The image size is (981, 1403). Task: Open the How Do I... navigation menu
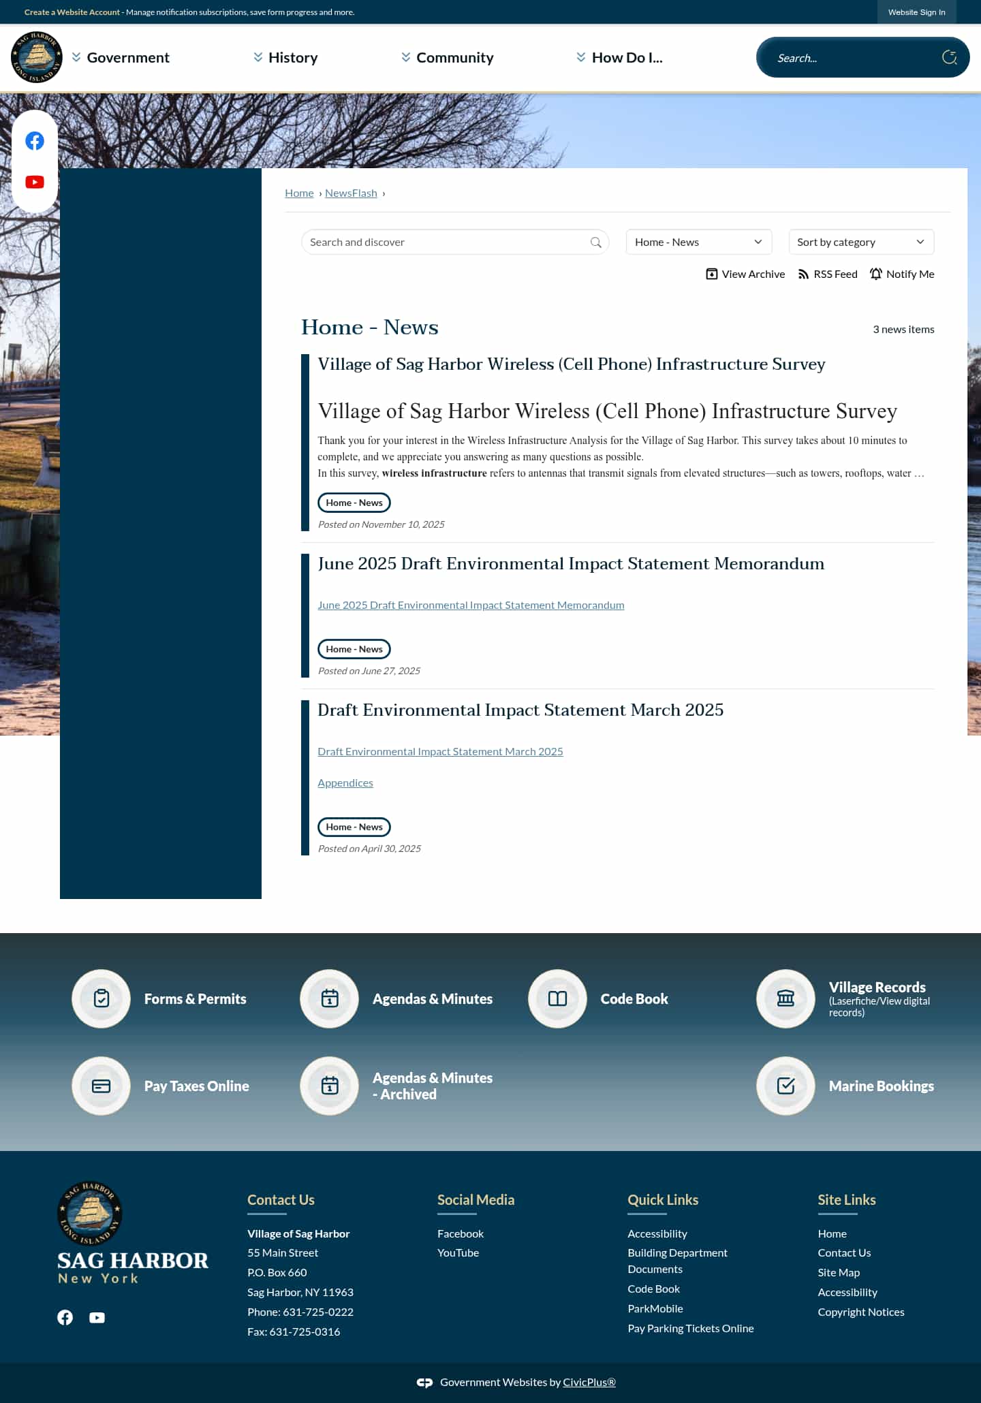point(627,58)
